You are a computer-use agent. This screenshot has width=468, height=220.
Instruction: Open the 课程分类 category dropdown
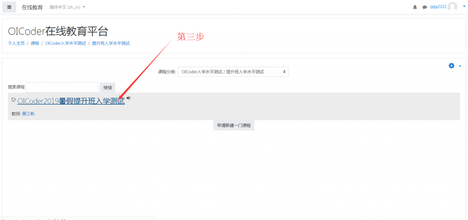pyautogui.click(x=234, y=72)
